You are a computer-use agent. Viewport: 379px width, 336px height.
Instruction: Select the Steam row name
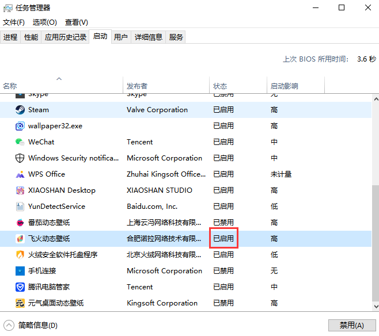coord(39,110)
